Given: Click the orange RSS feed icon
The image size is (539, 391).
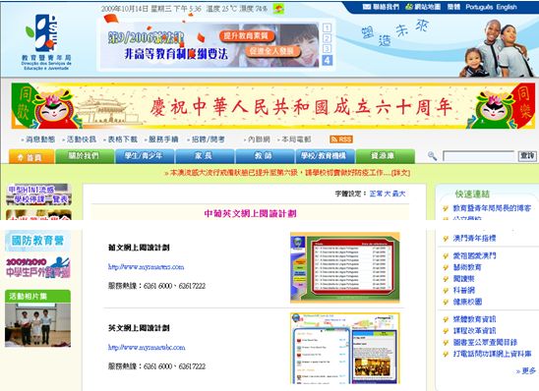Looking at the screenshot, I should coord(341,140).
